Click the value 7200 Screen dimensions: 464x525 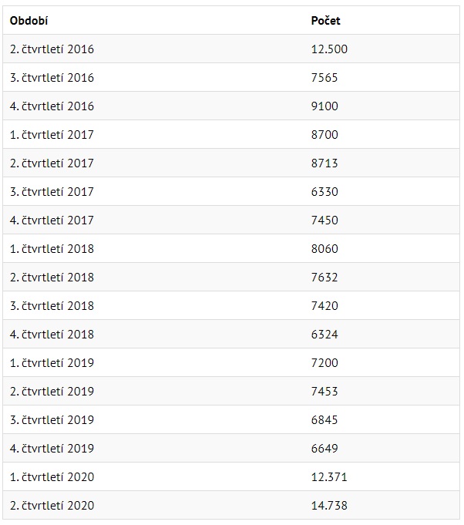point(324,362)
